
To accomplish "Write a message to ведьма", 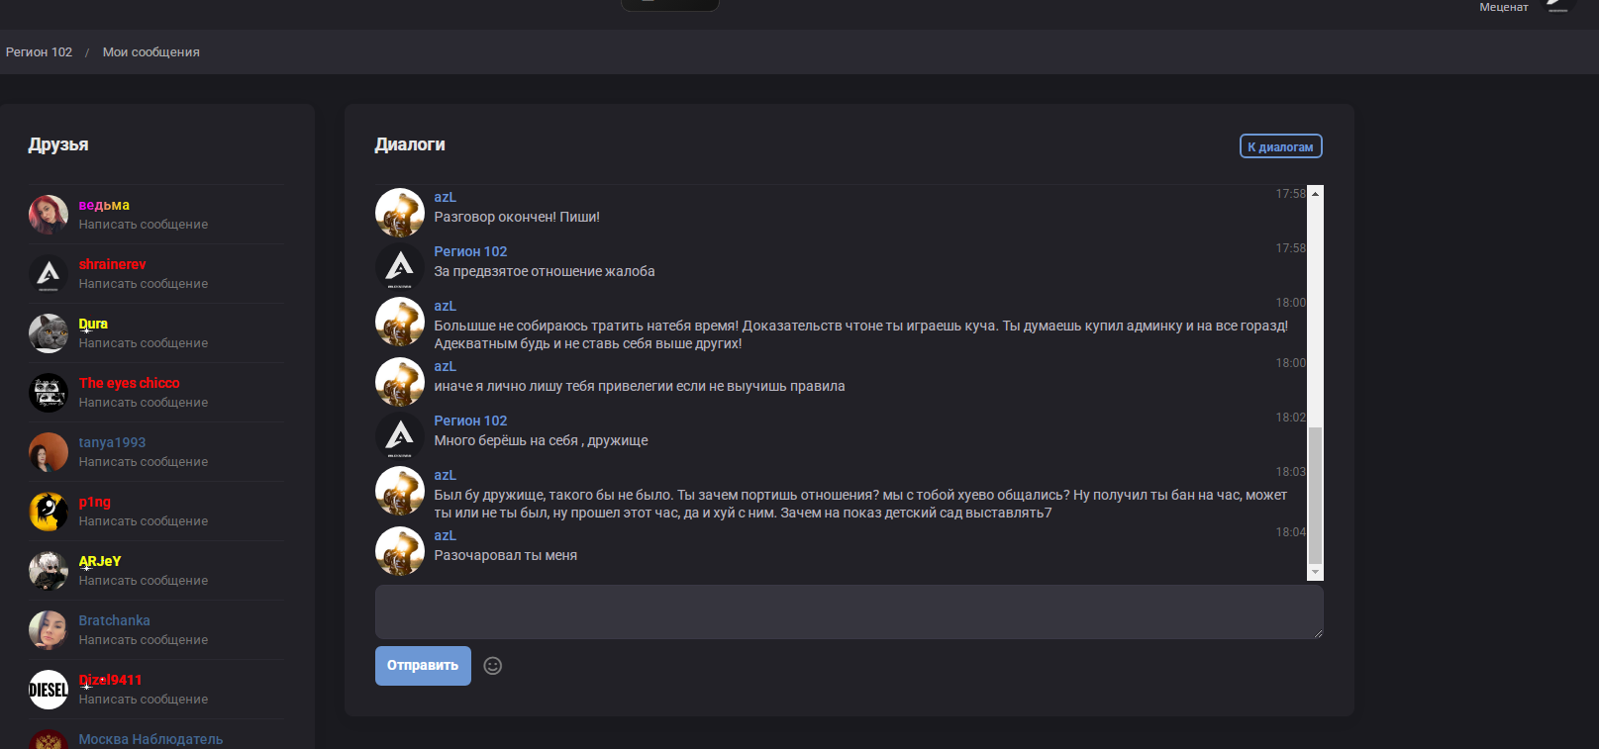I will pos(144,225).
